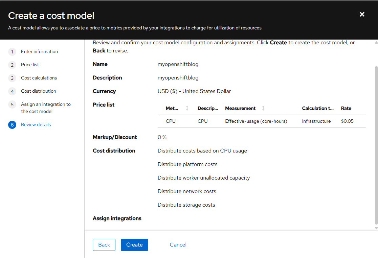Click the $0.05 rate value

tap(347, 121)
